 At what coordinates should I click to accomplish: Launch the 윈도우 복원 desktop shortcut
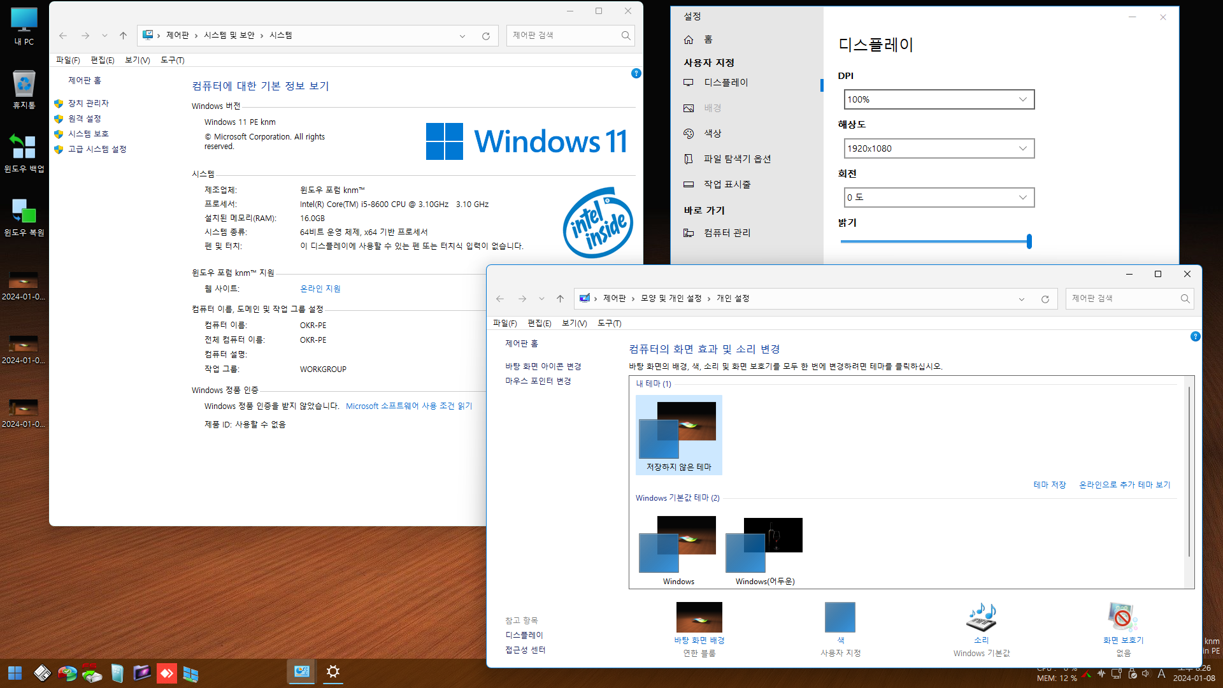tap(24, 217)
